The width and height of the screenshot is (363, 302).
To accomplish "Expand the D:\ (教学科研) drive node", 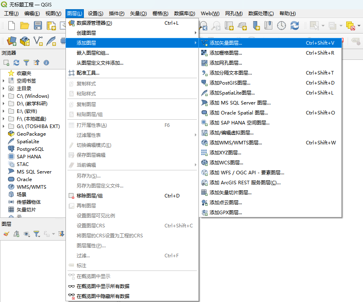I will (4, 104).
